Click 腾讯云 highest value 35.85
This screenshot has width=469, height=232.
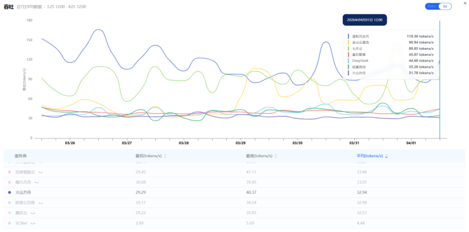[251, 213]
